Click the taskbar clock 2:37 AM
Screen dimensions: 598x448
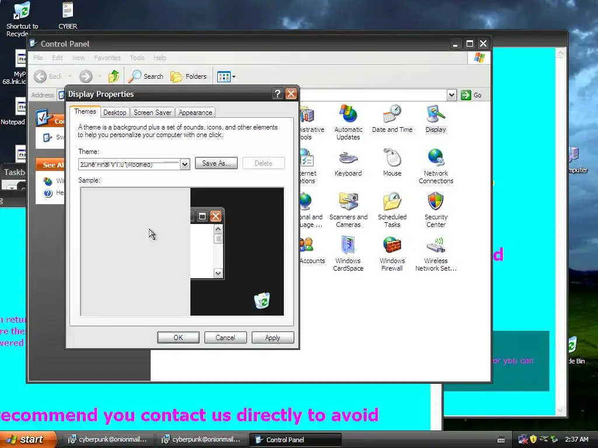(x=576, y=440)
